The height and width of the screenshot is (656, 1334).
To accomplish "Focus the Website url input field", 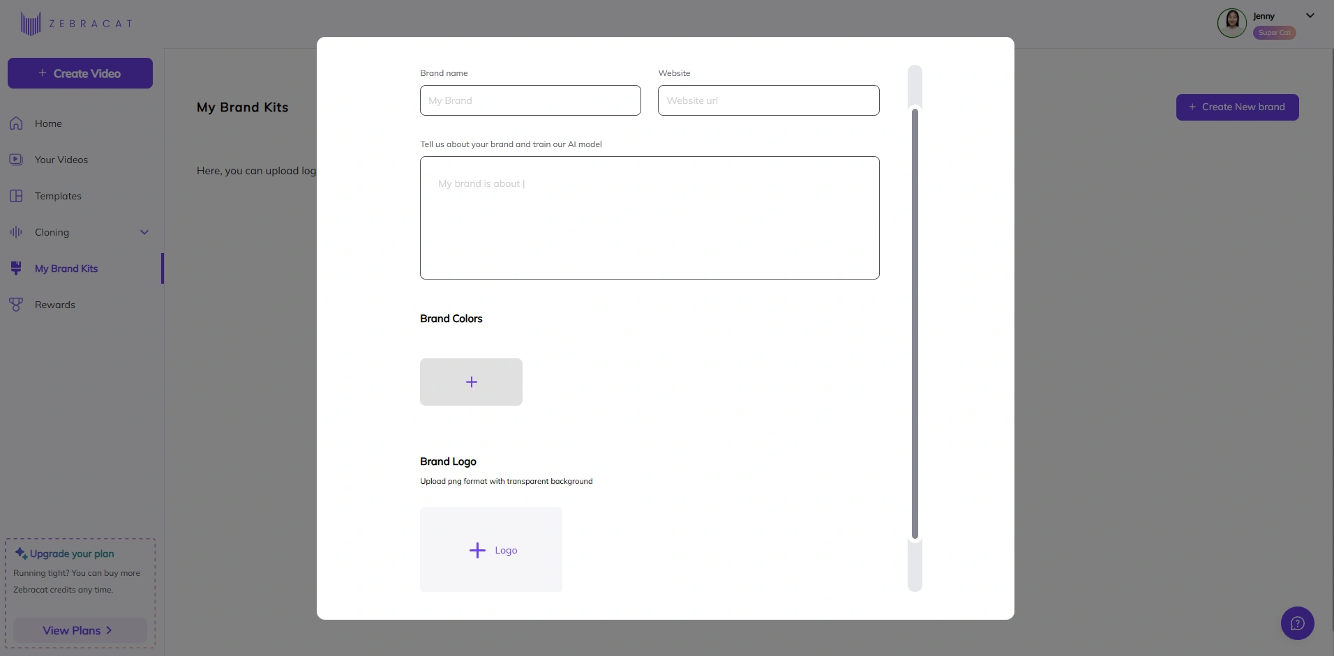I will coord(768,100).
